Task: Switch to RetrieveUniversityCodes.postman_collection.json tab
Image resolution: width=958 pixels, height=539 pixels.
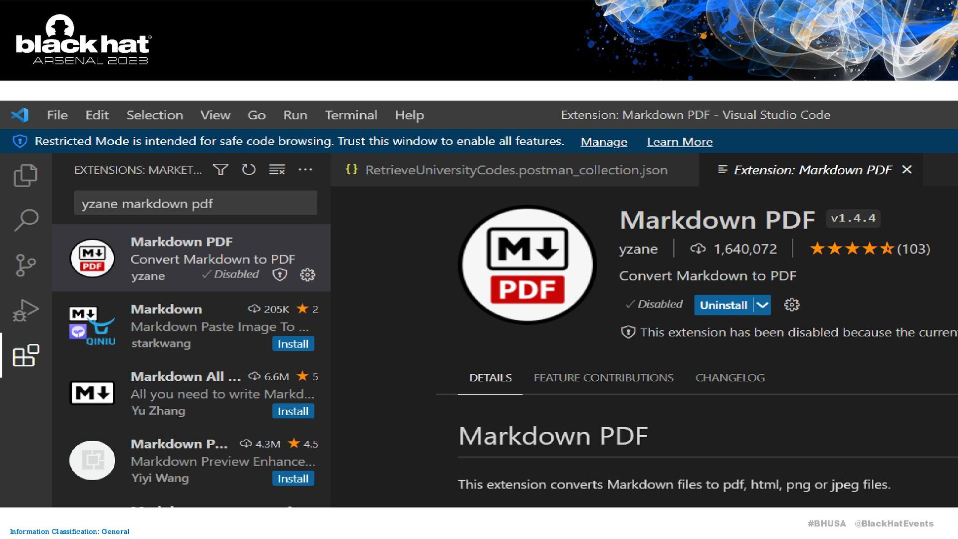Action: click(514, 170)
